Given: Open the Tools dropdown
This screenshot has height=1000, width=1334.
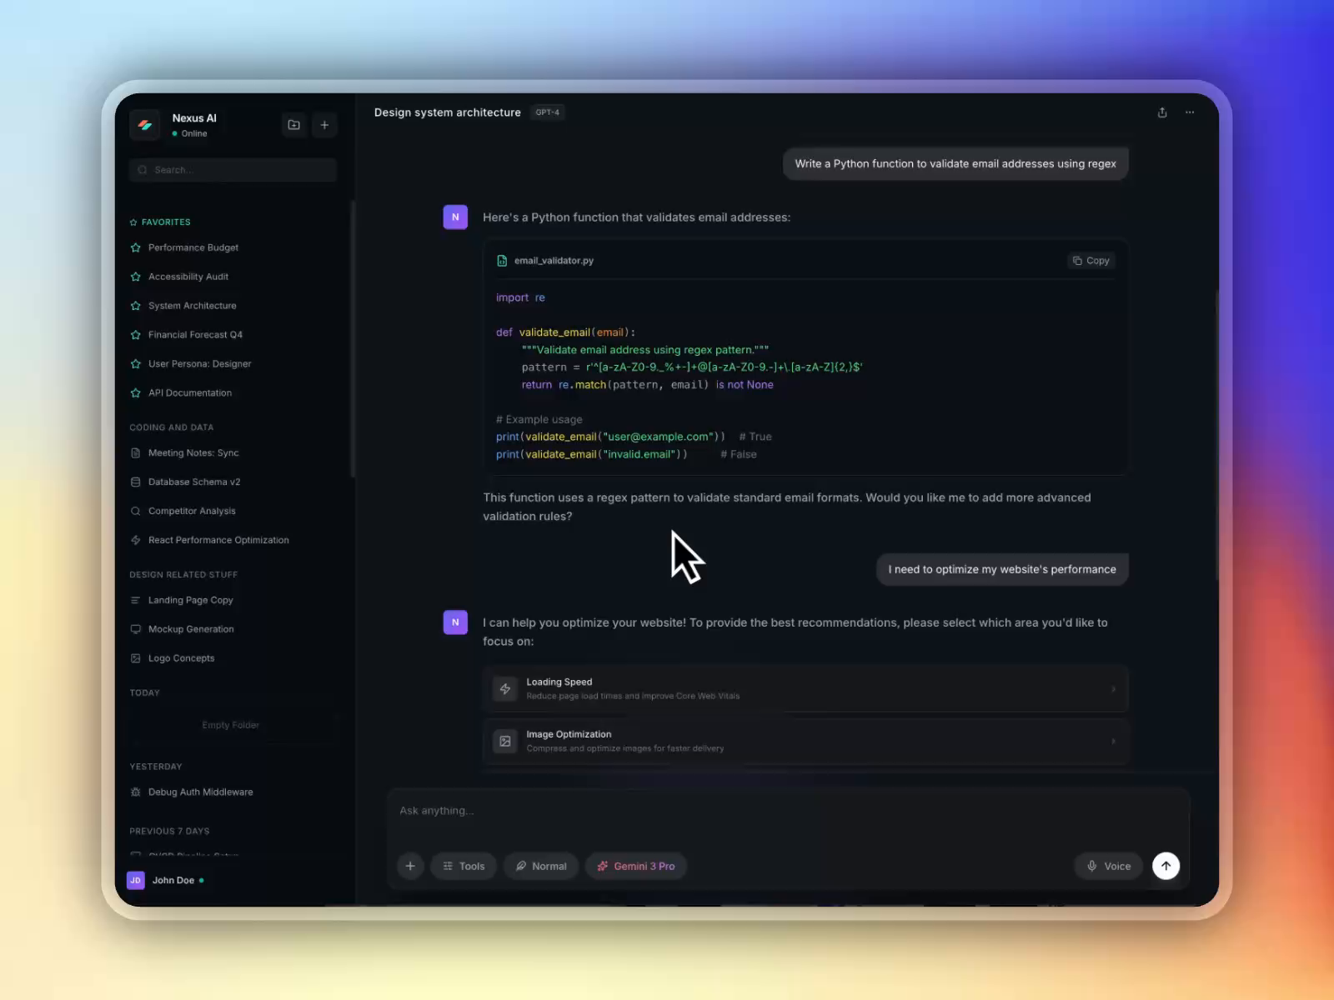Looking at the screenshot, I should point(464,866).
